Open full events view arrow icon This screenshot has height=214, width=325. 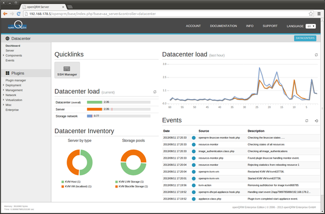pyautogui.click(x=316, y=121)
